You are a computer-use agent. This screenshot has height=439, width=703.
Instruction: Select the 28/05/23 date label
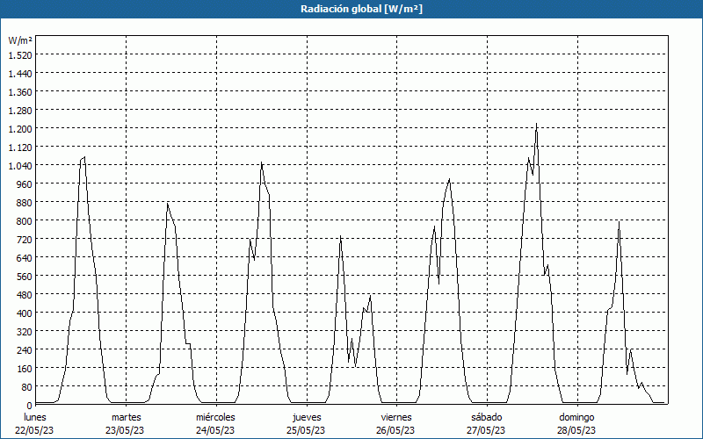[576, 430]
